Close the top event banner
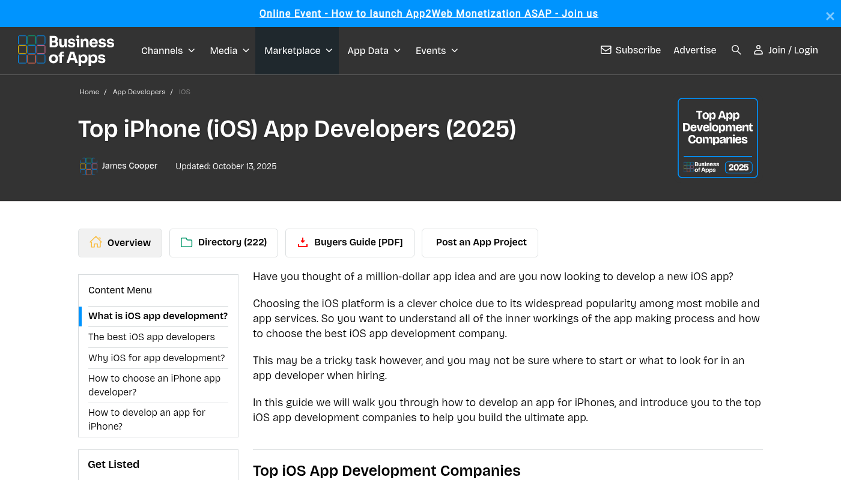Image resolution: width=841 pixels, height=480 pixels. click(x=830, y=16)
